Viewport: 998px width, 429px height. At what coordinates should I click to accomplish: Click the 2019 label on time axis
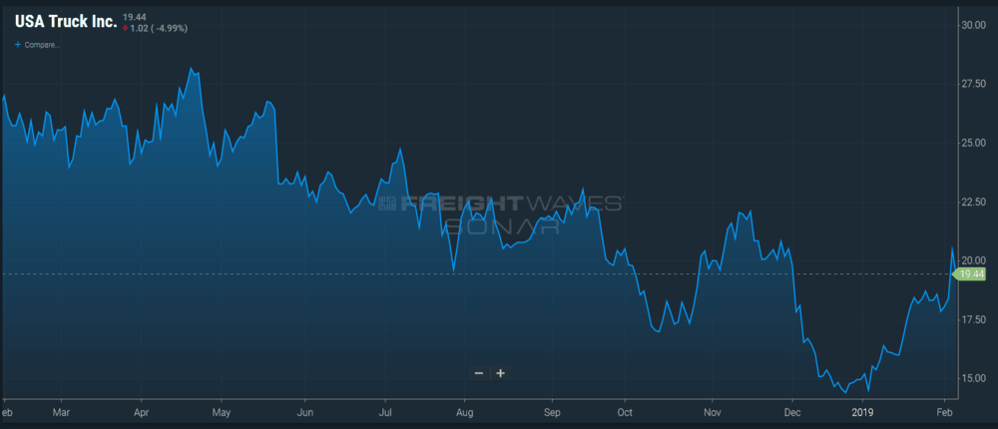click(x=862, y=412)
